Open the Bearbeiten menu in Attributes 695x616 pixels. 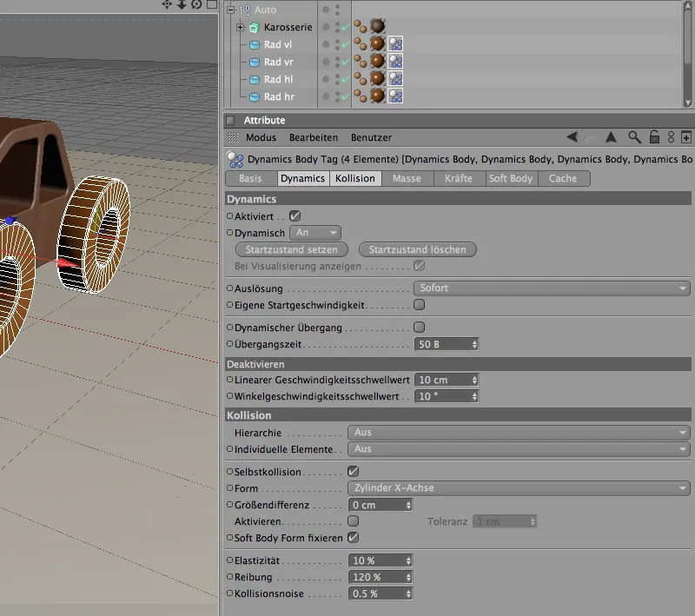(x=316, y=136)
